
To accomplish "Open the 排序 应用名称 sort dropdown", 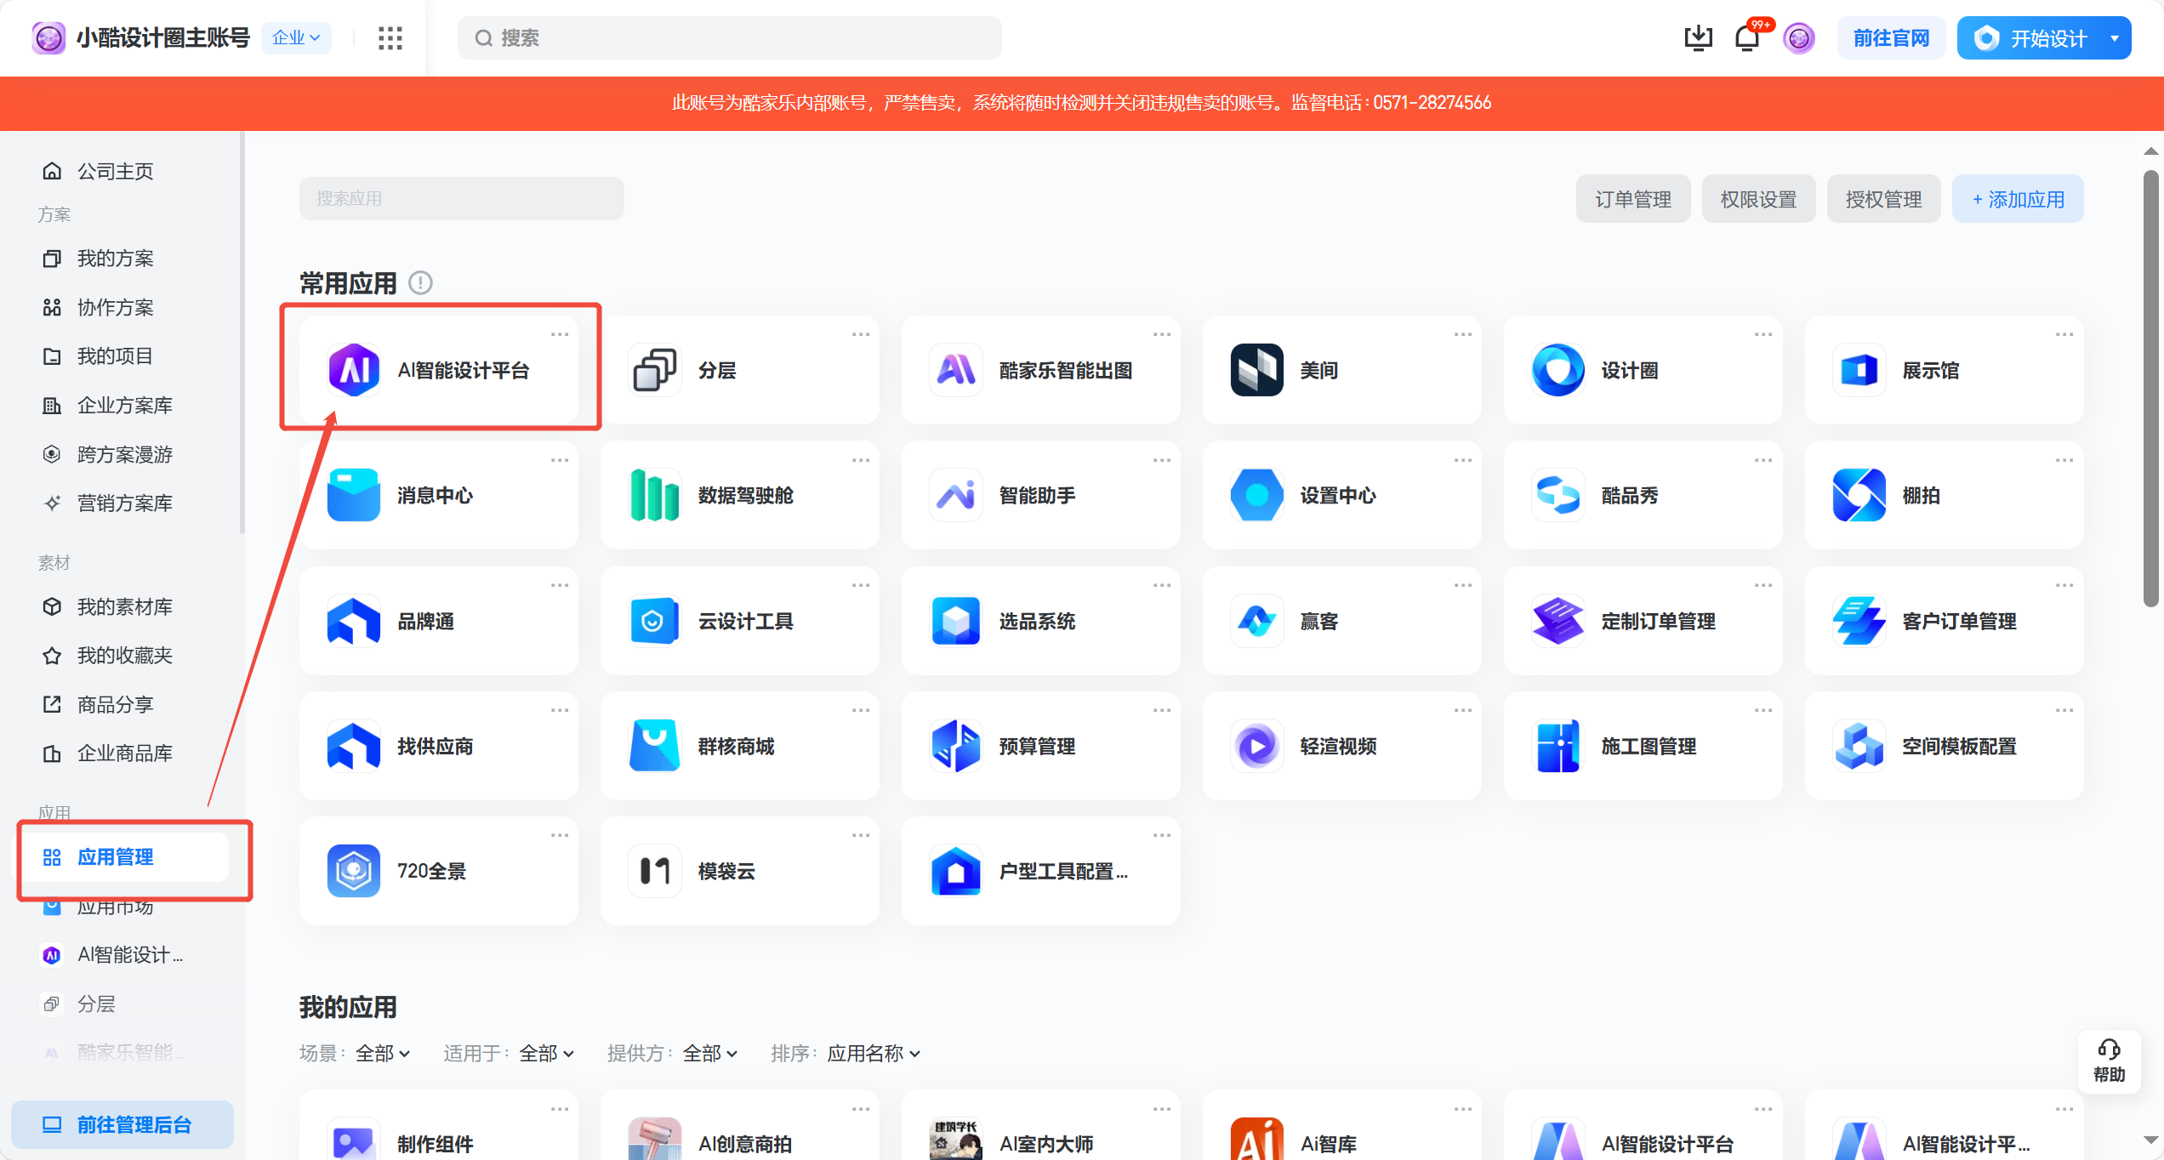I will coord(874,1054).
